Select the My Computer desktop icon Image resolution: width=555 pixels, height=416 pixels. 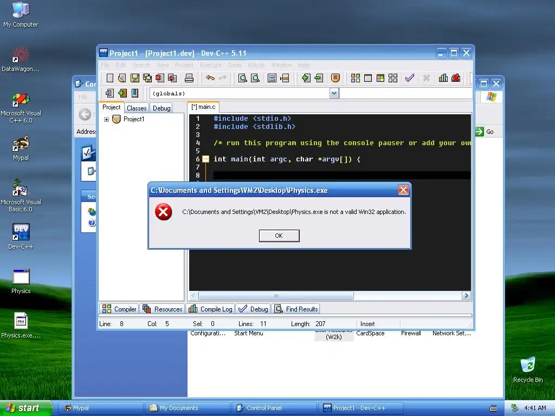point(21,15)
